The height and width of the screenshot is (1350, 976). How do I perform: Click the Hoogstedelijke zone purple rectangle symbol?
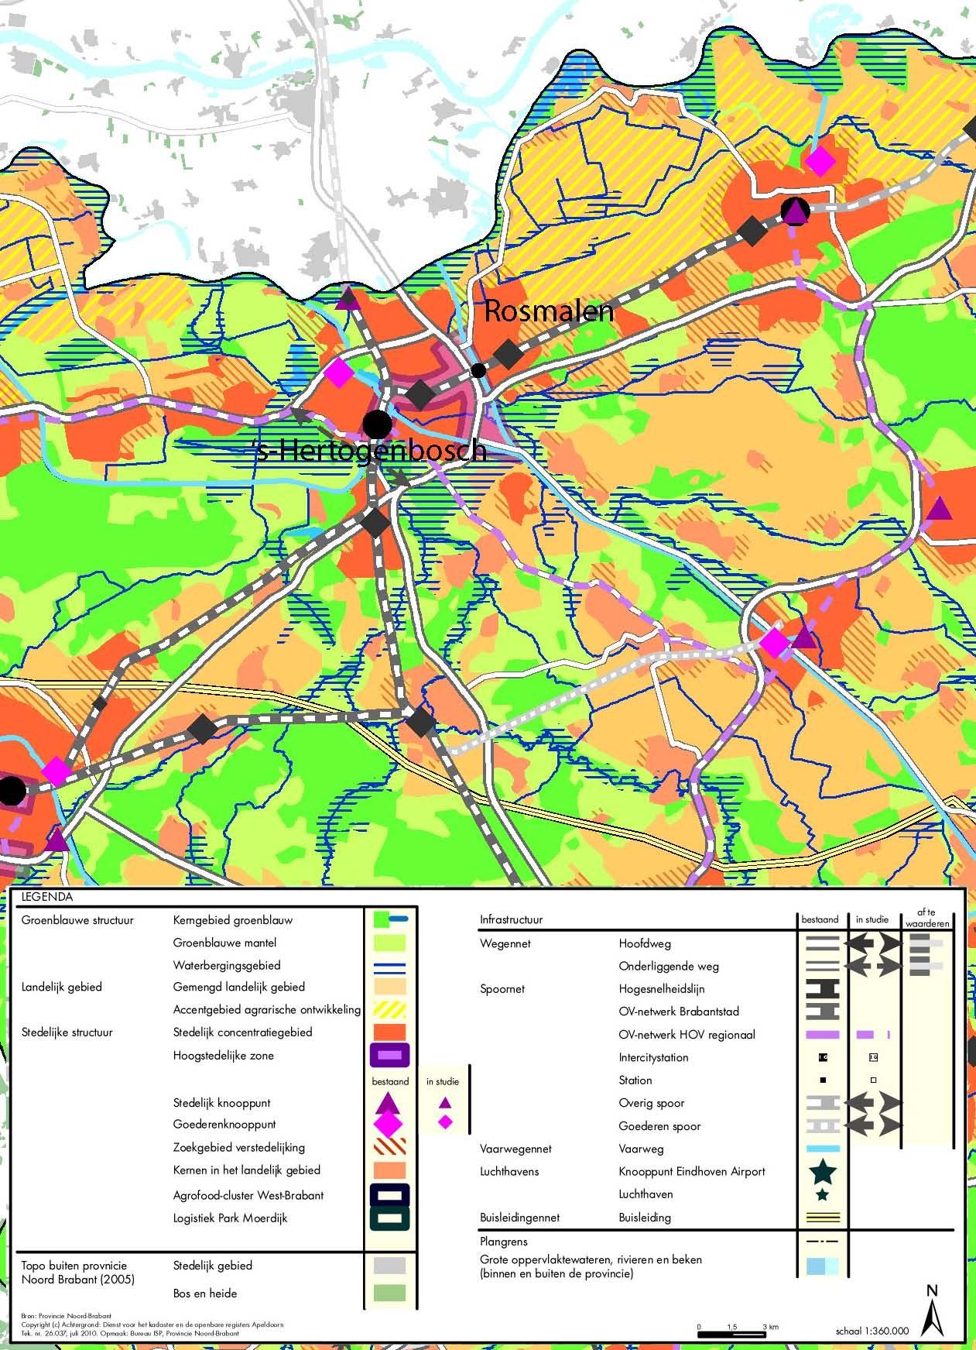(x=390, y=1056)
